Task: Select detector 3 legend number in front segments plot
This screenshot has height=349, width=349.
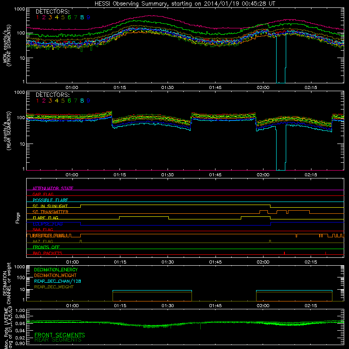Action: (x=50, y=17)
